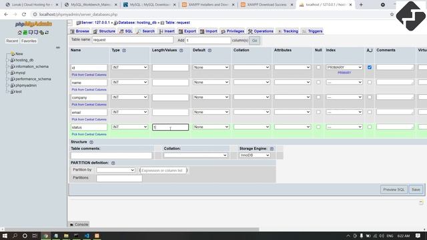Image resolution: width=427 pixels, height=240 pixels.
Task: Reload navigation panel with refresh icon
Action: coord(47,33)
